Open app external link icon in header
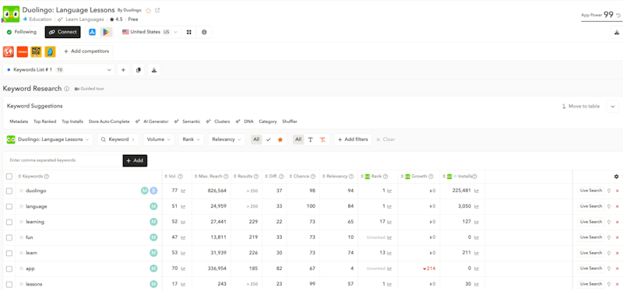The height and width of the screenshot is (291, 623). 157,10
